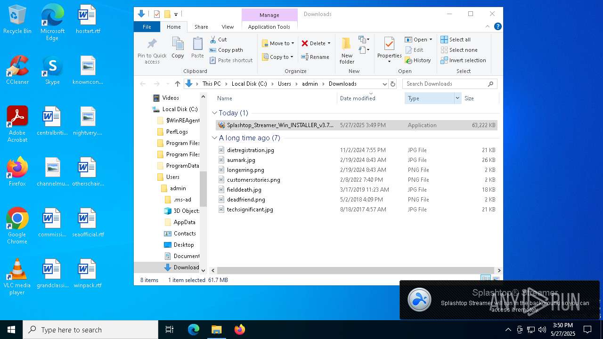Open address bar history dropdown
This screenshot has height=339, width=603.
[385, 84]
